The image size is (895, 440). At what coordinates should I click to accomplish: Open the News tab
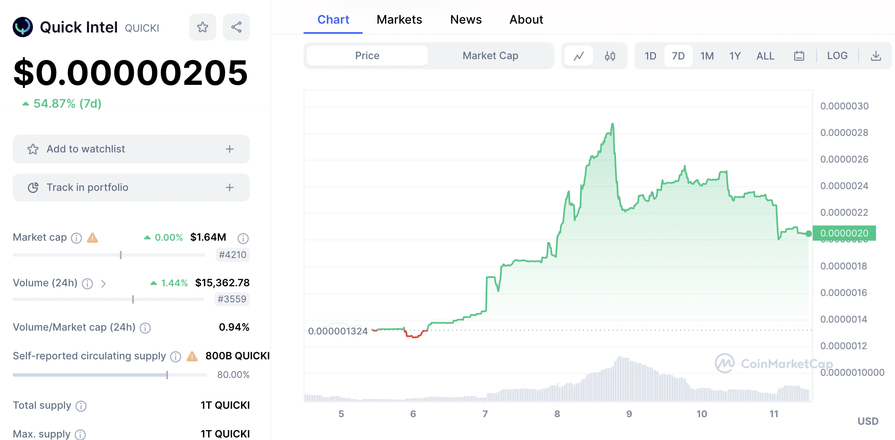pyautogui.click(x=466, y=19)
